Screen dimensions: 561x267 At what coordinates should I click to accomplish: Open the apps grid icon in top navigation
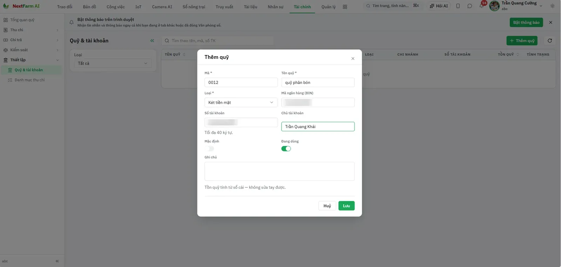pyautogui.click(x=345, y=7)
